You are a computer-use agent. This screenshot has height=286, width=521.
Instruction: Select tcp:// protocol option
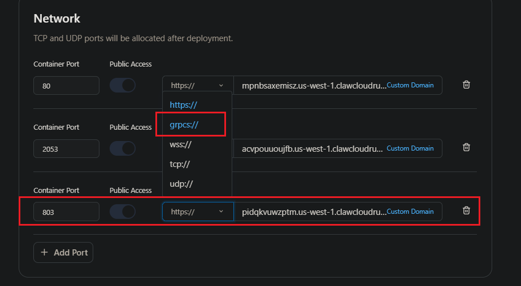pos(180,164)
